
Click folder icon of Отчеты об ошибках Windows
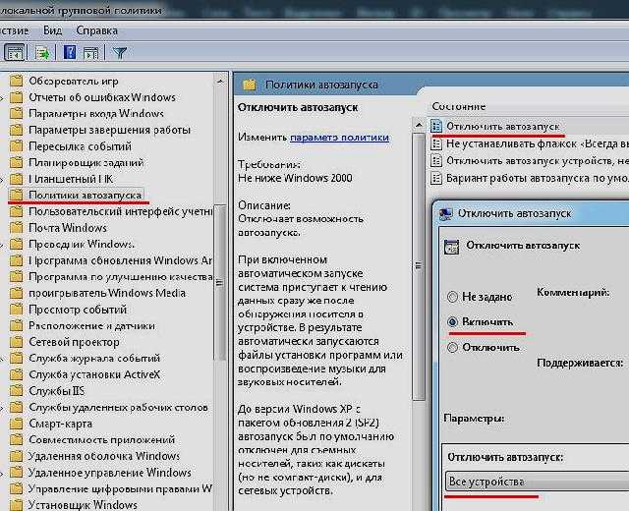[16, 97]
